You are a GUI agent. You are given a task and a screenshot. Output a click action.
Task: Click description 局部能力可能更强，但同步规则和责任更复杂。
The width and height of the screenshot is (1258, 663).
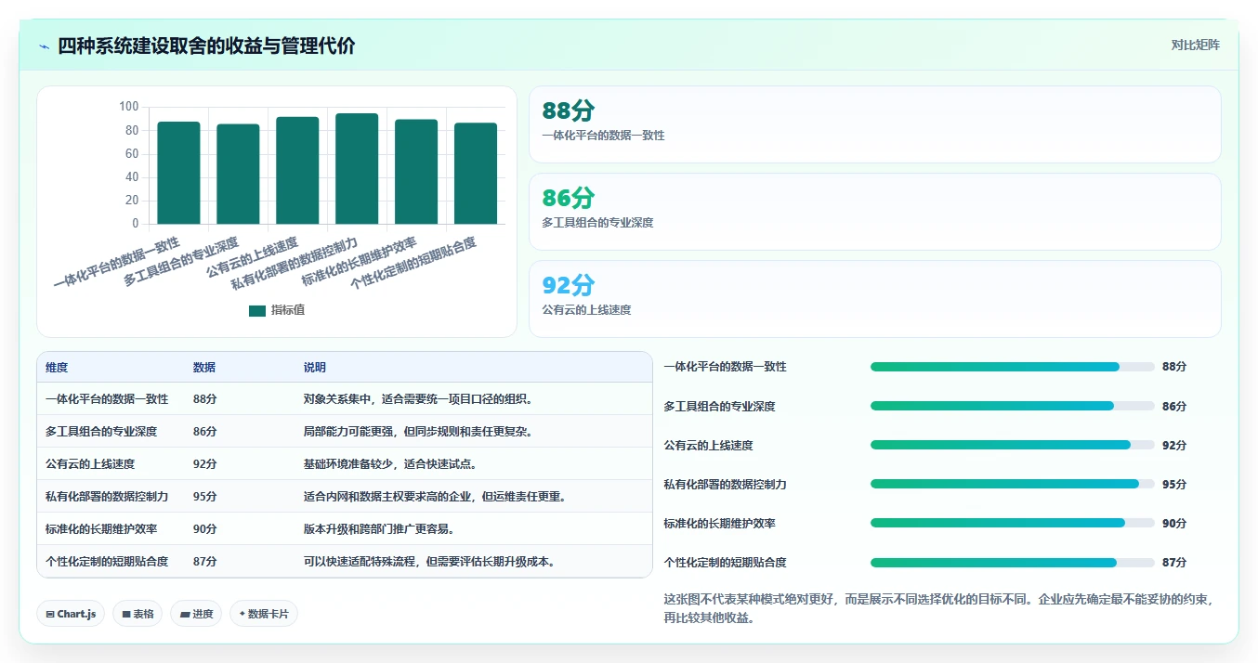418,432
